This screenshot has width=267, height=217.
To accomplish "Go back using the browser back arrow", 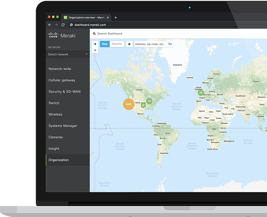I will pos(50,25).
